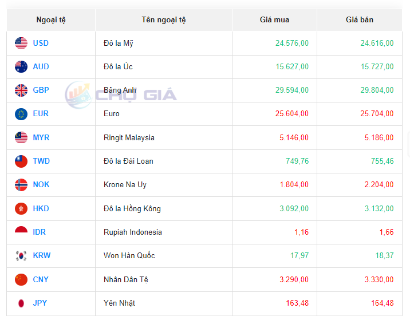The width and height of the screenshot is (410, 316).
Task: Click the Ngoại tệ column header
Action: (51, 20)
